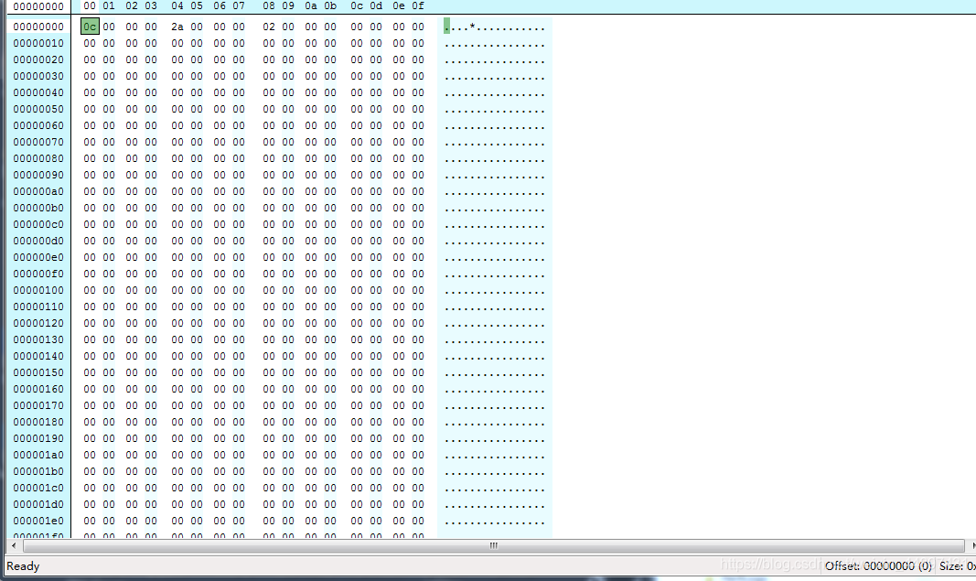Select row offset 00000160
This screenshot has width=976, height=581.
(38, 389)
